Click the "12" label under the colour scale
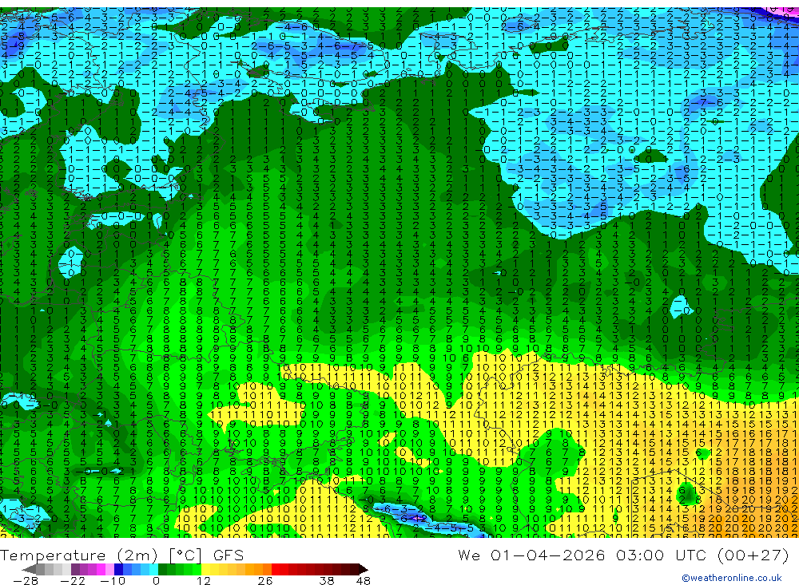The height and width of the screenshot is (585, 799). (x=204, y=580)
